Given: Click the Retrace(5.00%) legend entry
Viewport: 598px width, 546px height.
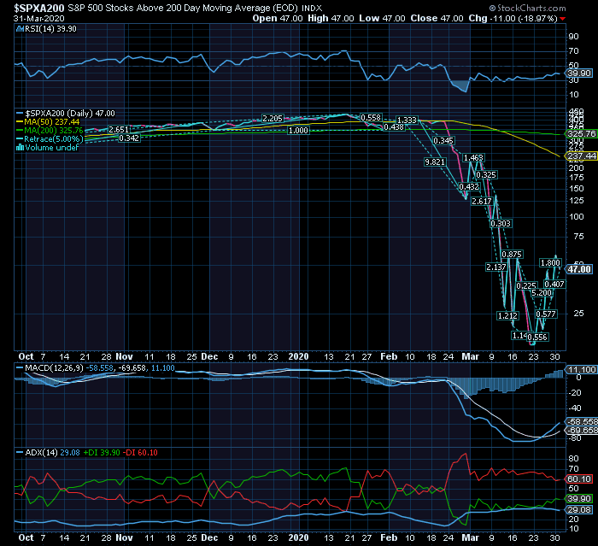Looking at the screenshot, I should (53, 139).
